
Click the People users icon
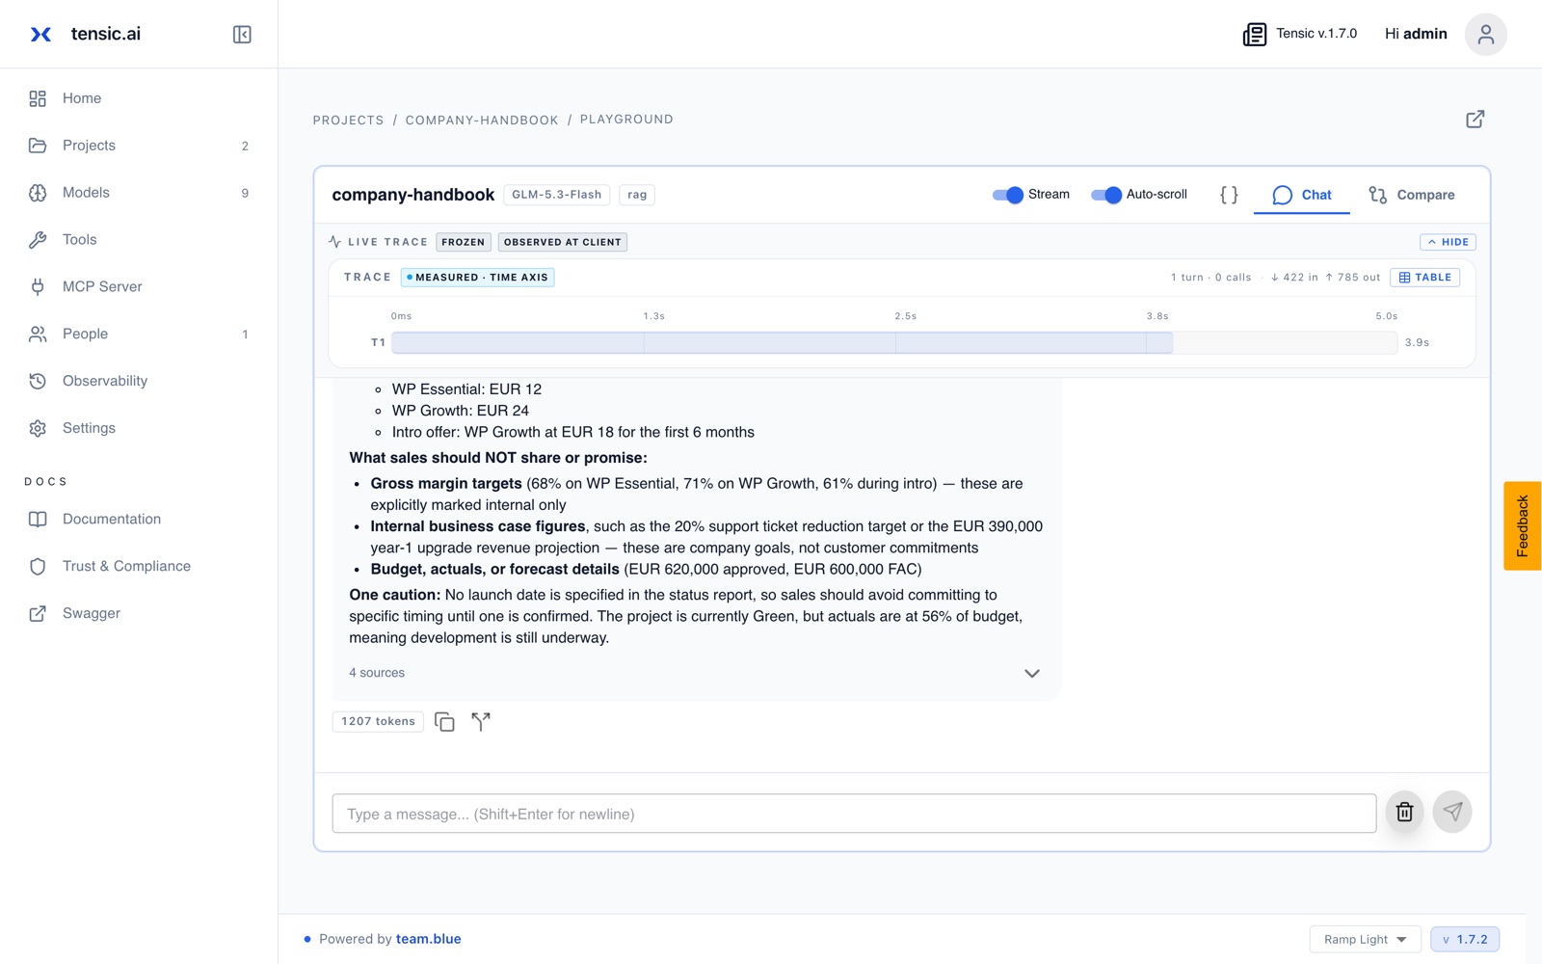(x=38, y=335)
